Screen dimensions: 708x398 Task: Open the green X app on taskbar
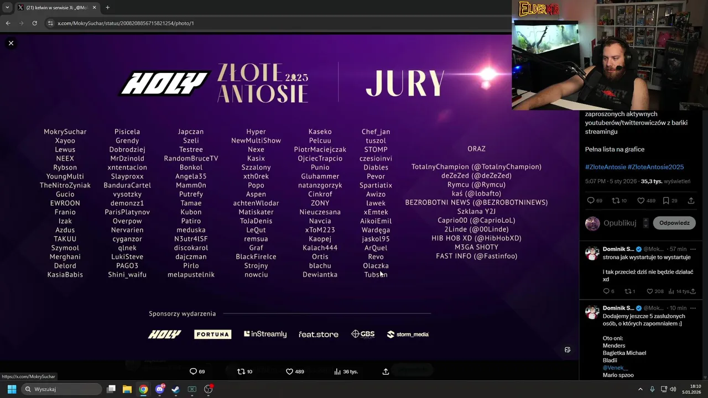(192, 389)
